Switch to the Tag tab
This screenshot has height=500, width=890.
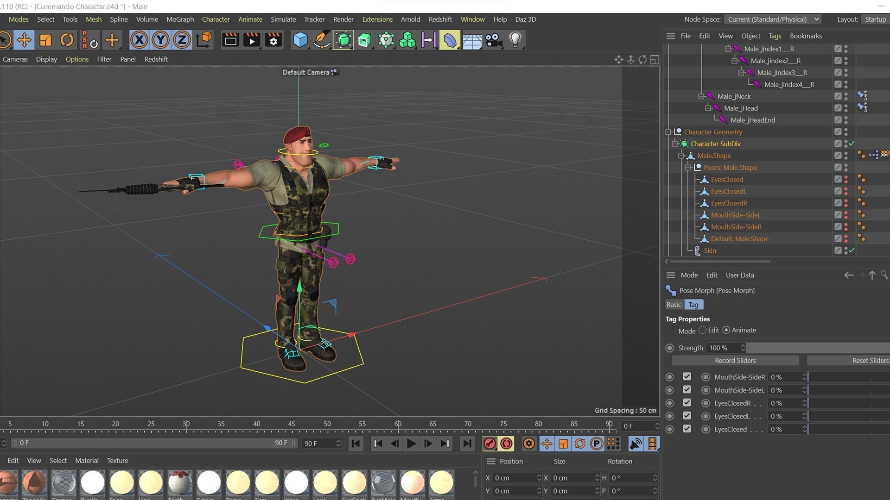(693, 305)
